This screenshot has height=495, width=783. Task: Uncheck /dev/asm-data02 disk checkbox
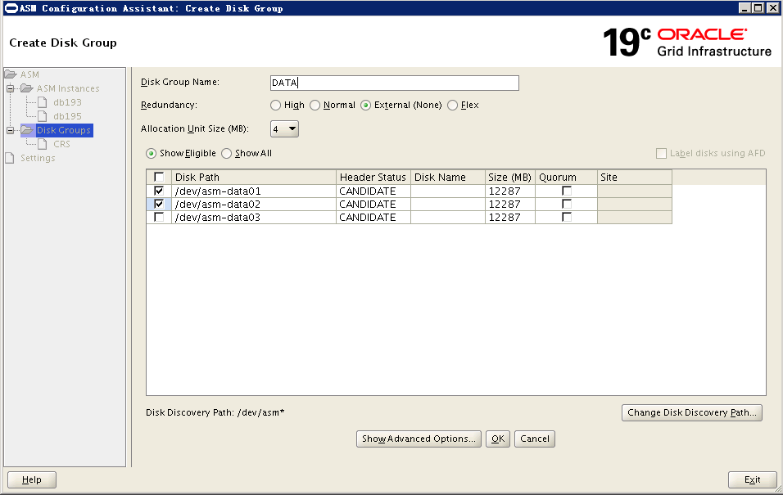(159, 204)
